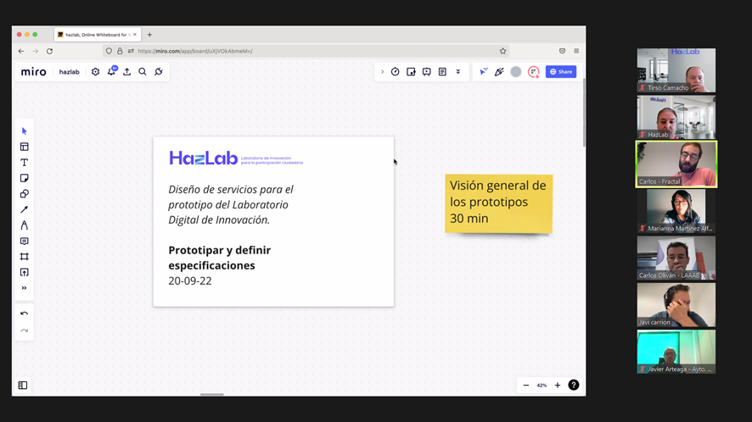This screenshot has width=752, height=422.
Task: Choose the Shapes tool
Action: (x=24, y=194)
